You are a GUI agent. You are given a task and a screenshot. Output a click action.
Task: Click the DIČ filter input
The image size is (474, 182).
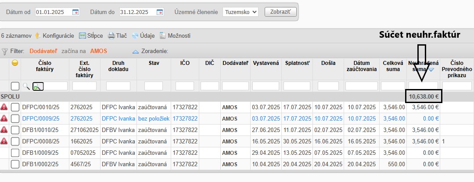coord(209,86)
